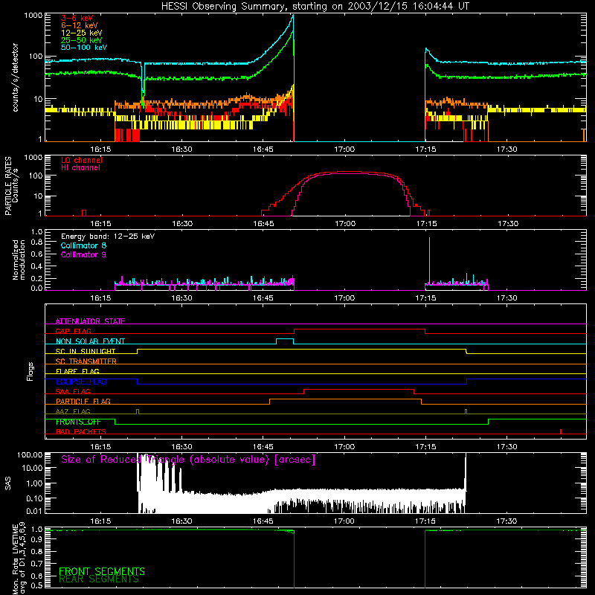Click the REAR SEGMENTS legend label
Image resolution: width=595 pixels, height=595 pixels.
[x=99, y=579]
